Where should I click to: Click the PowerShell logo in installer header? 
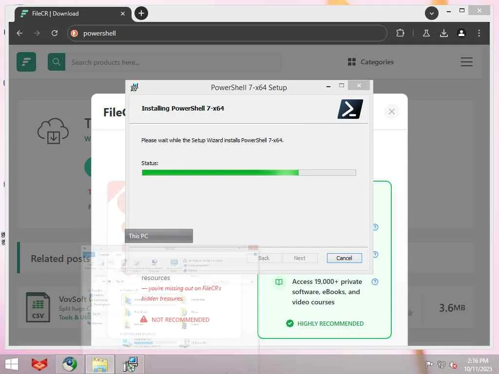(x=350, y=109)
